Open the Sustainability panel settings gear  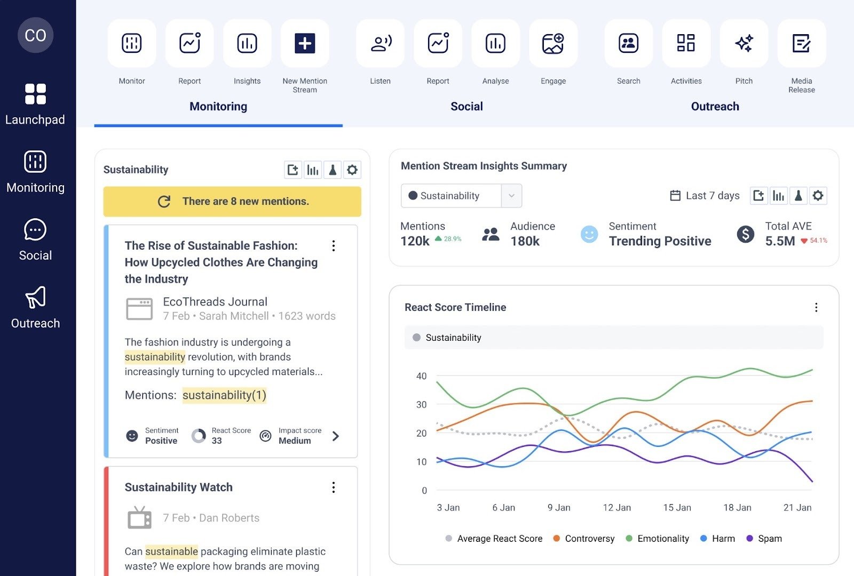pos(352,170)
